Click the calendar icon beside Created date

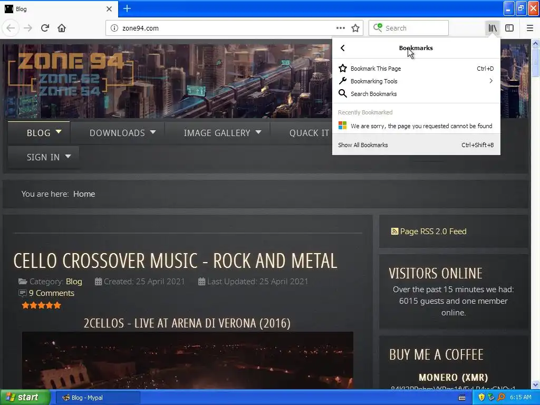tap(98, 282)
